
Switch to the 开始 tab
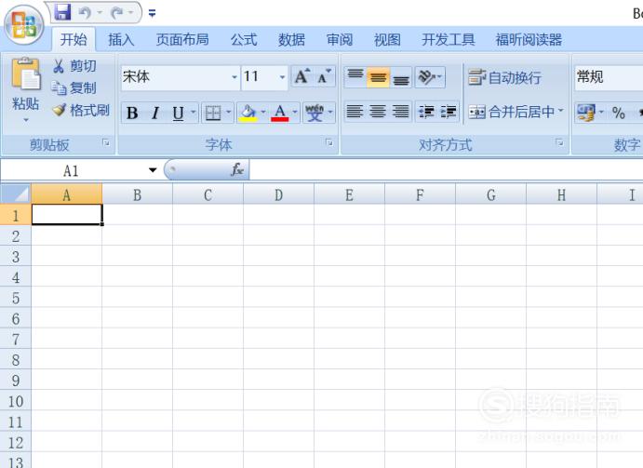[74, 40]
